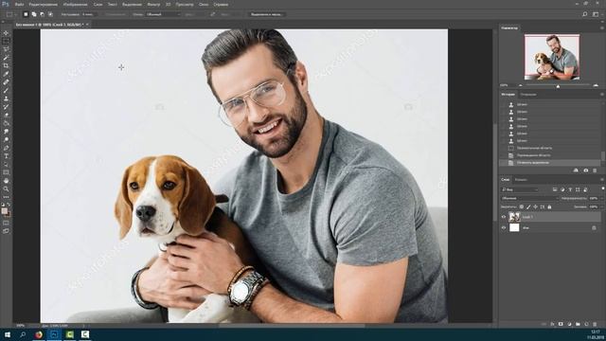The width and height of the screenshot is (606, 341).
Task: Select the Lasso tool
Action: pos(6,49)
